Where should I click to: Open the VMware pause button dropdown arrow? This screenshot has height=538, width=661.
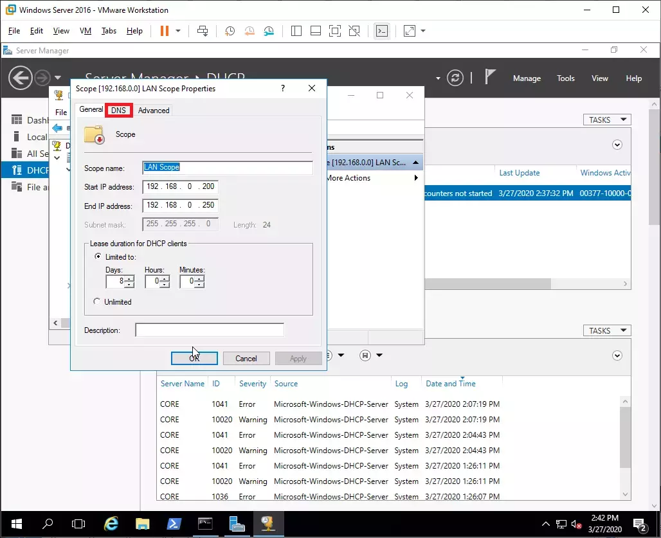[x=178, y=31]
